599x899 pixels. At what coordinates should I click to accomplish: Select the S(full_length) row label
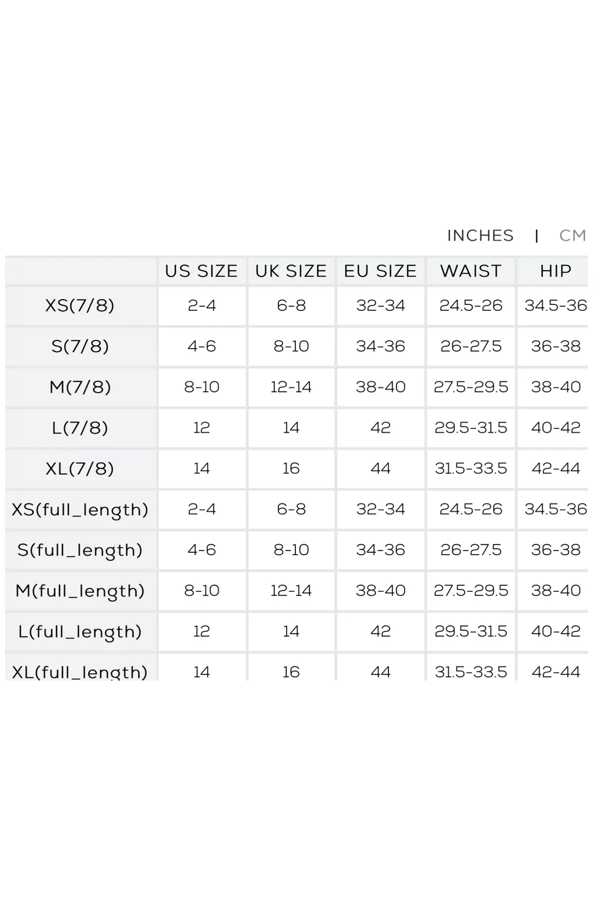81,550
